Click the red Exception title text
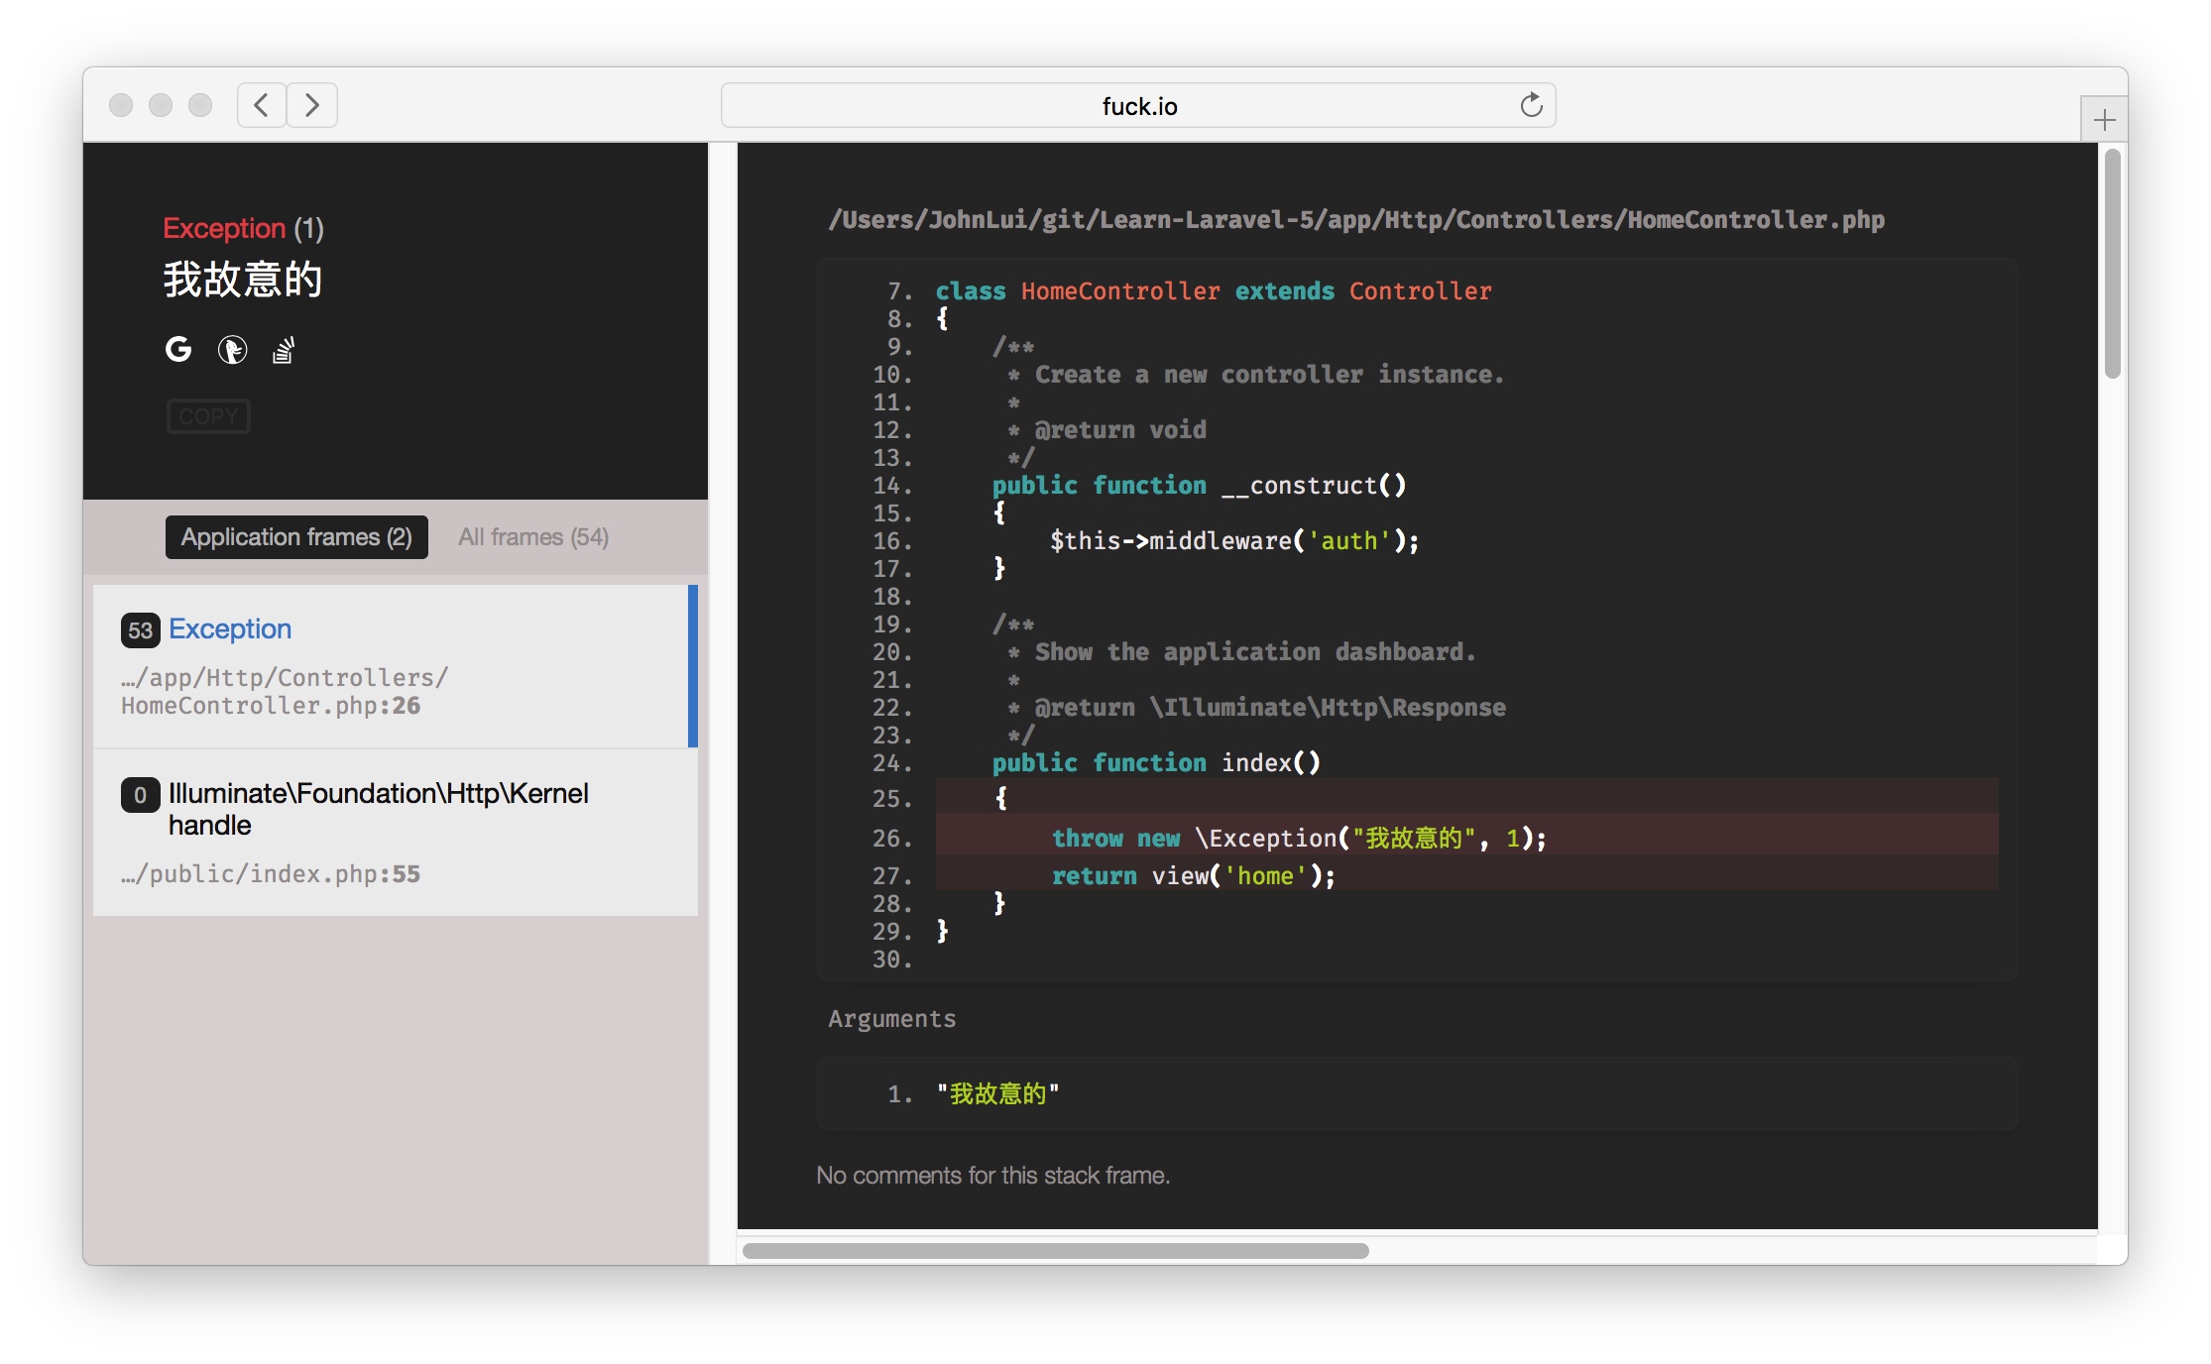The height and width of the screenshot is (1364, 2211). coord(224,228)
